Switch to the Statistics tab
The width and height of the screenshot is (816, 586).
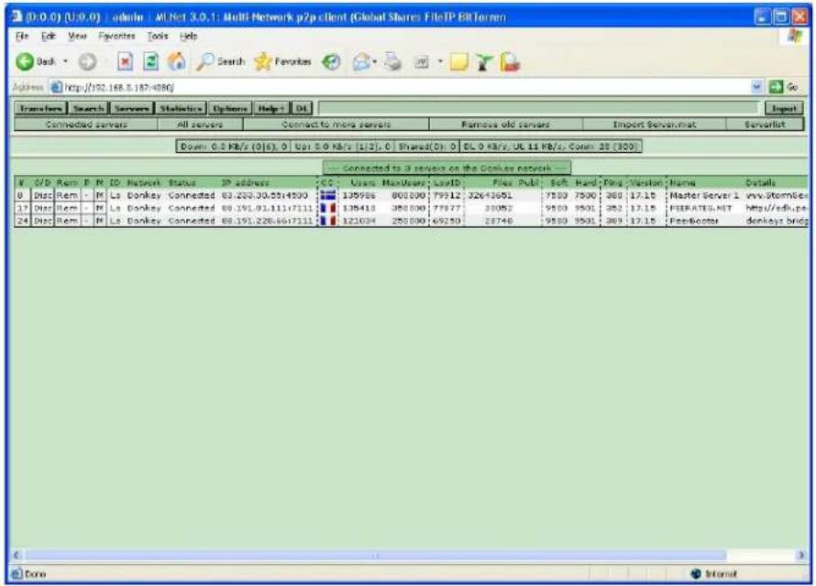tap(181, 108)
